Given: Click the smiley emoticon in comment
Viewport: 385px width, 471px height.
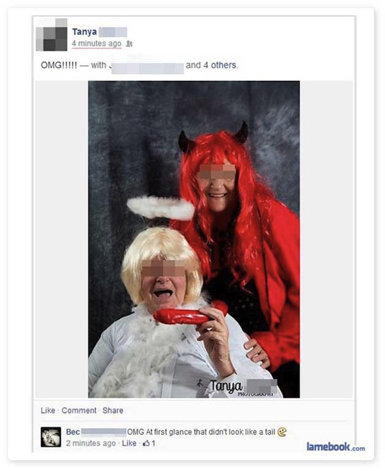Looking at the screenshot, I should point(282,432).
